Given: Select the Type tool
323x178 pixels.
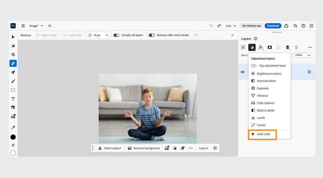Looking at the screenshot, I should coord(13,99).
